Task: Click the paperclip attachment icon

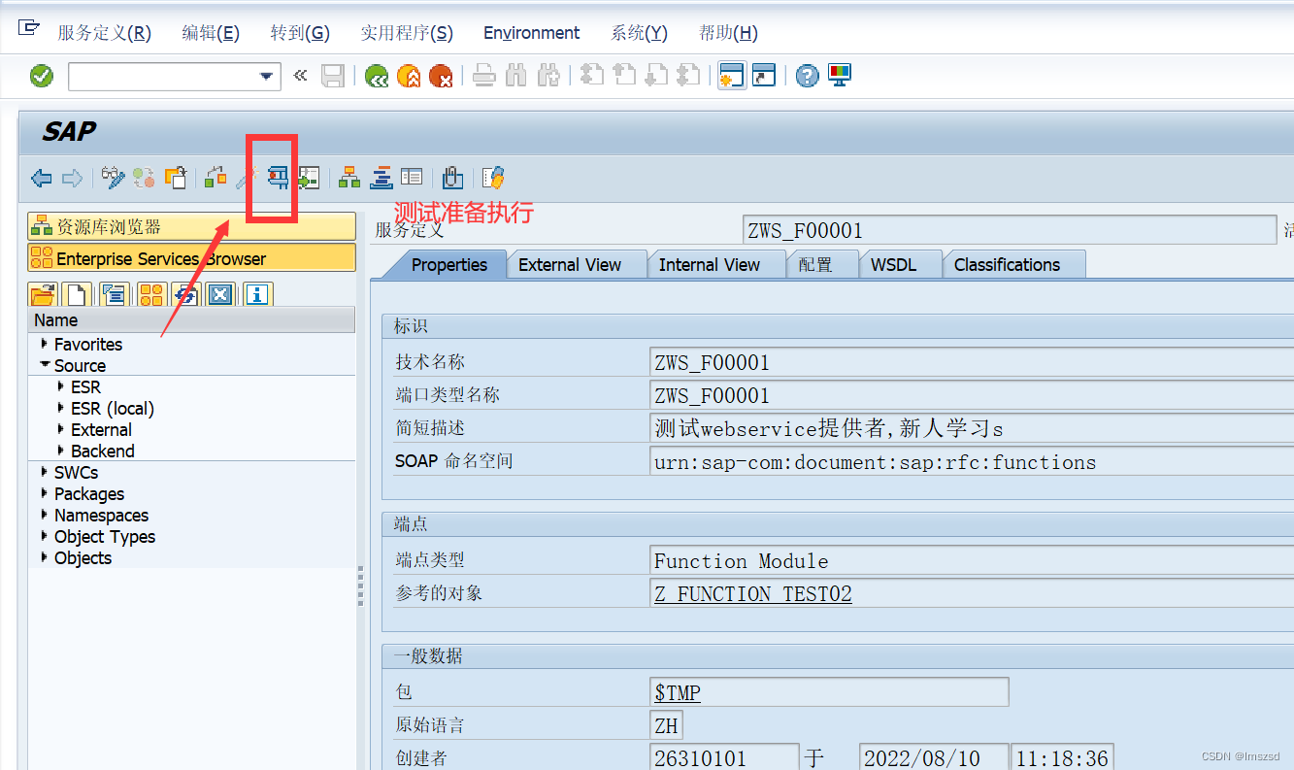Action: tap(451, 178)
